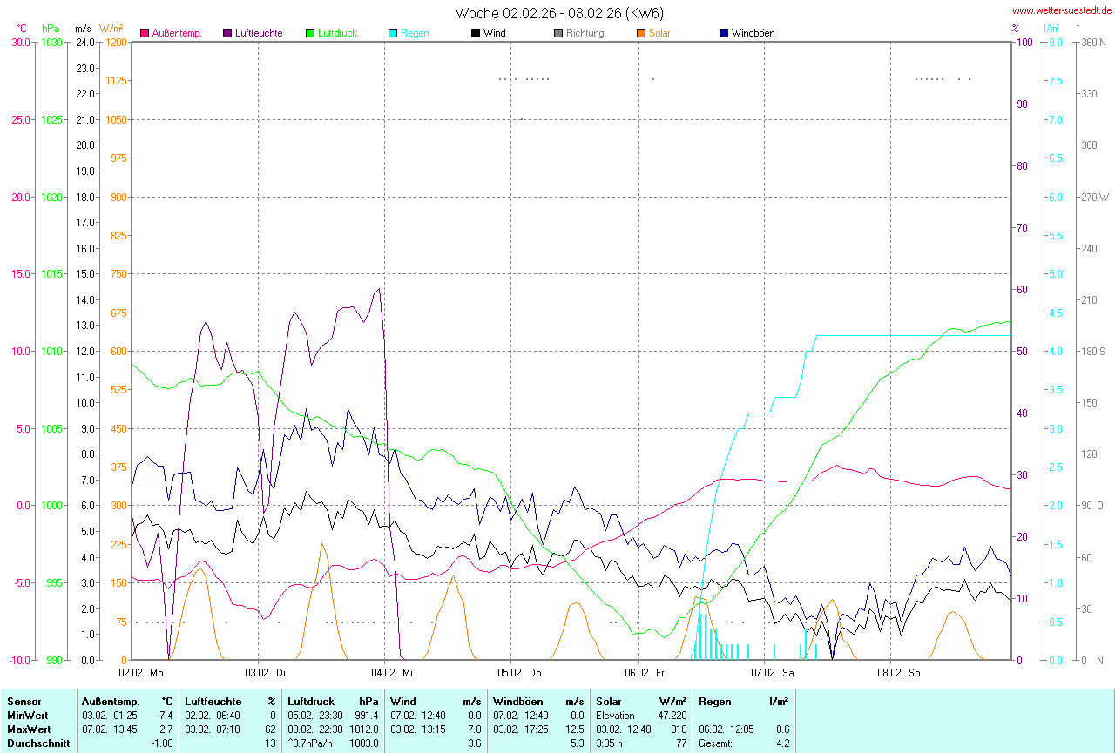Screen dimensions: 1115x753
Task: Click the Gesamt rain total value
Action: pyautogui.click(x=782, y=743)
